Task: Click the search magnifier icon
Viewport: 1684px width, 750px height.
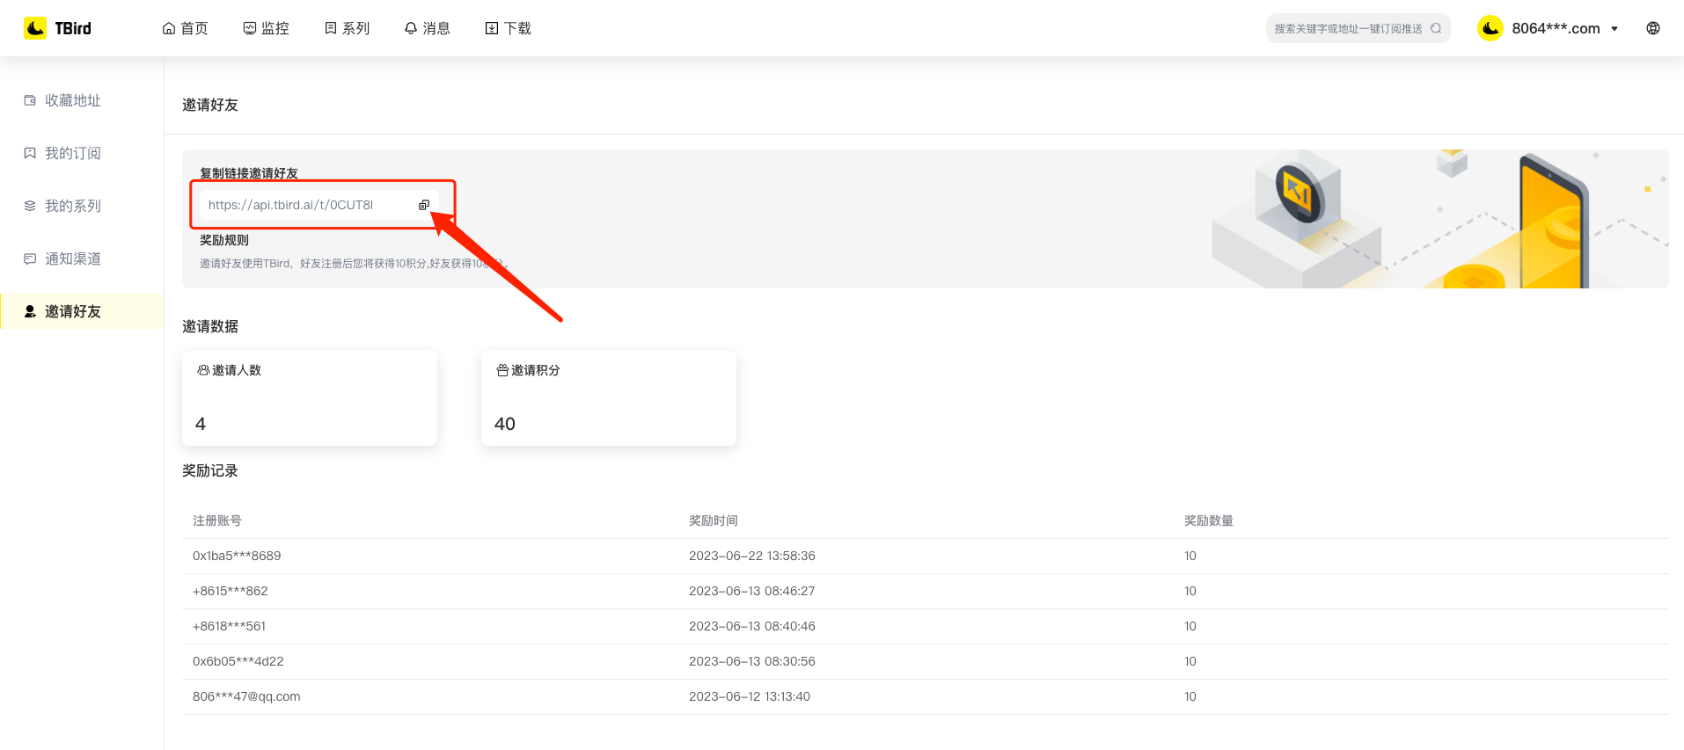Action: click(x=1436, y=28)
